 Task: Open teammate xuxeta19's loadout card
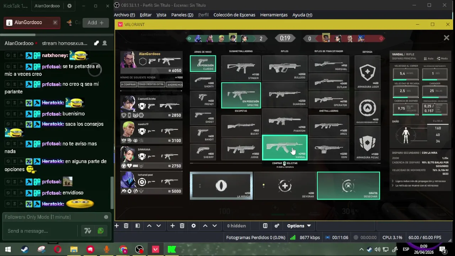coord(151,132)
